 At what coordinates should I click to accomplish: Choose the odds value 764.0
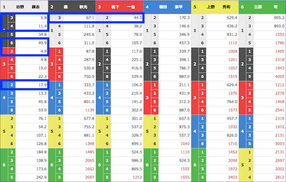tap(232, 102)
